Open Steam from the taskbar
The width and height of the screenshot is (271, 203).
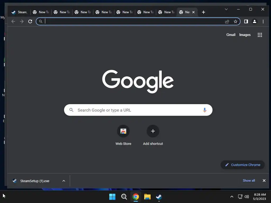(x=159, y=197)
